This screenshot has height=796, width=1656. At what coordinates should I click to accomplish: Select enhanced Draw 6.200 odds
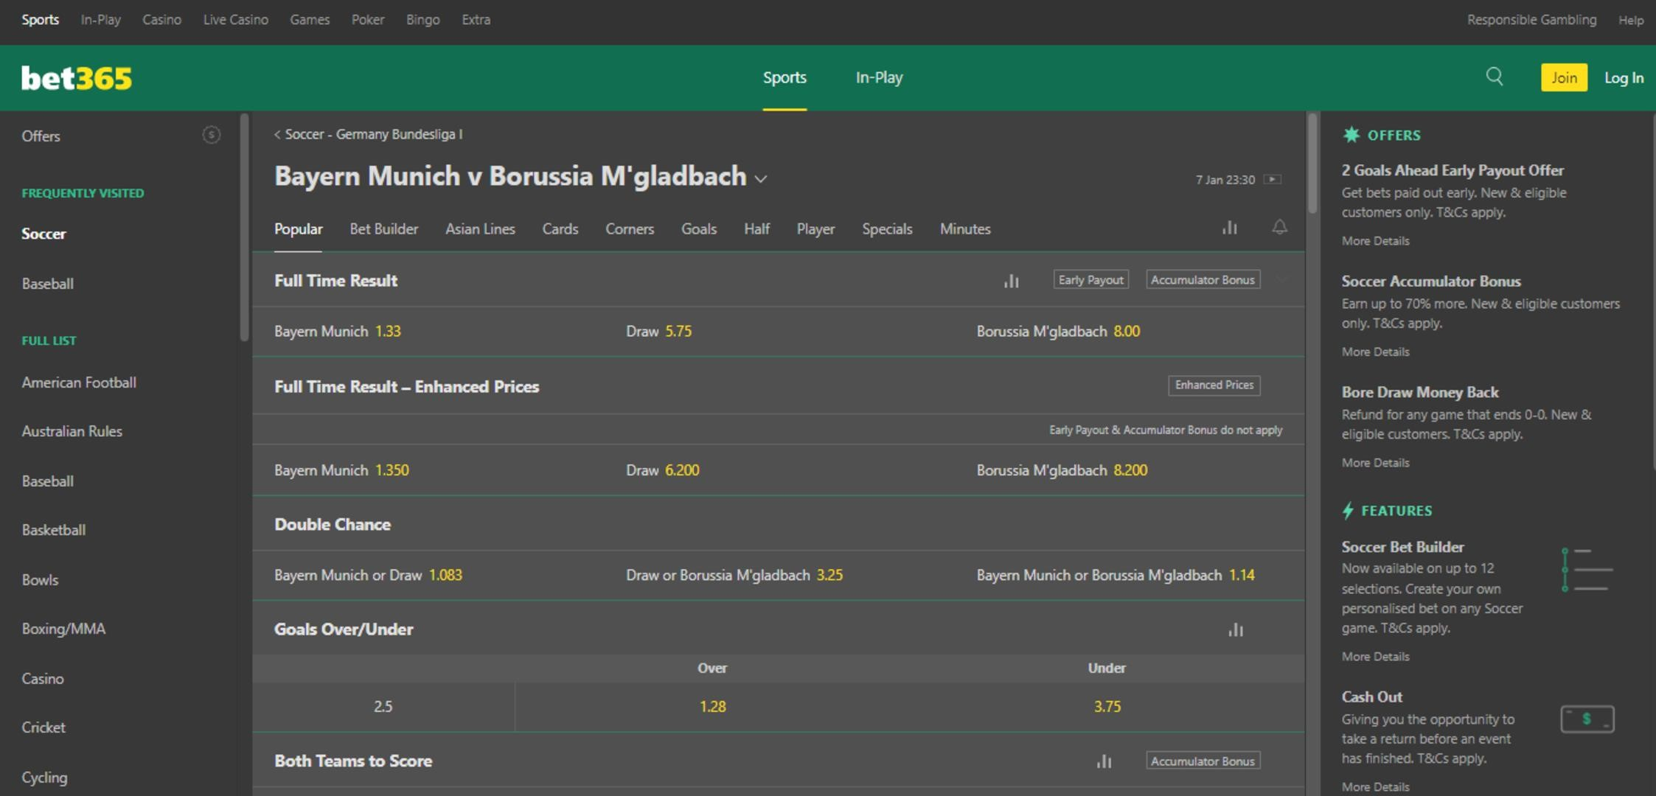point(779,470)
